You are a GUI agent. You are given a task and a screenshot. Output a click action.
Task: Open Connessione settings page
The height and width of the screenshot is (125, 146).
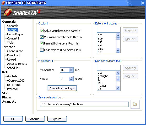point(15,51)
